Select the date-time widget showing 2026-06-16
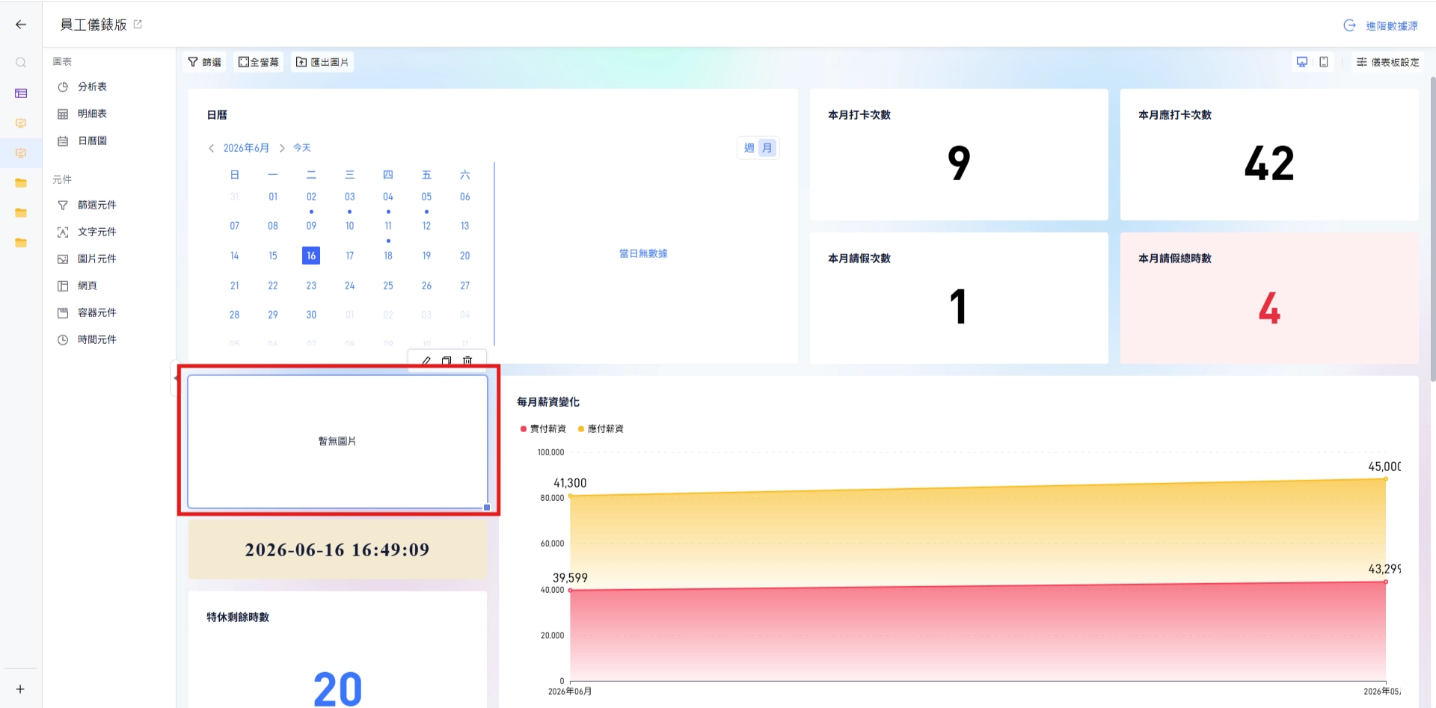Screen dimensions: 1436x708 click(x=337, y=550)
